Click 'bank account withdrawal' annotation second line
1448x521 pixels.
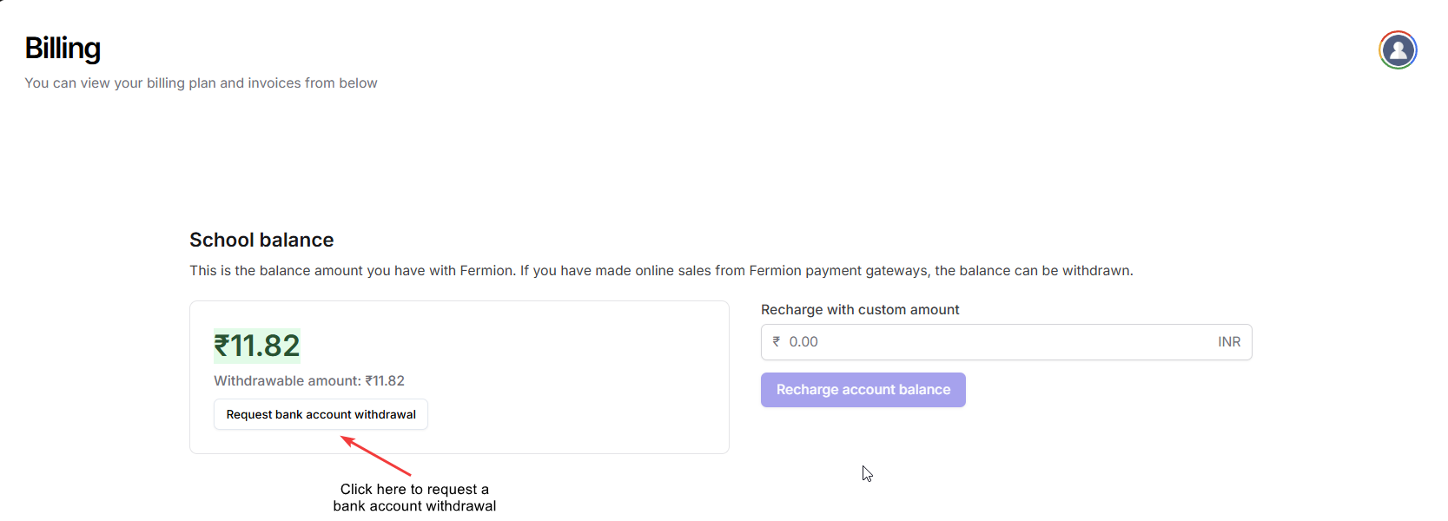[414, 506]
